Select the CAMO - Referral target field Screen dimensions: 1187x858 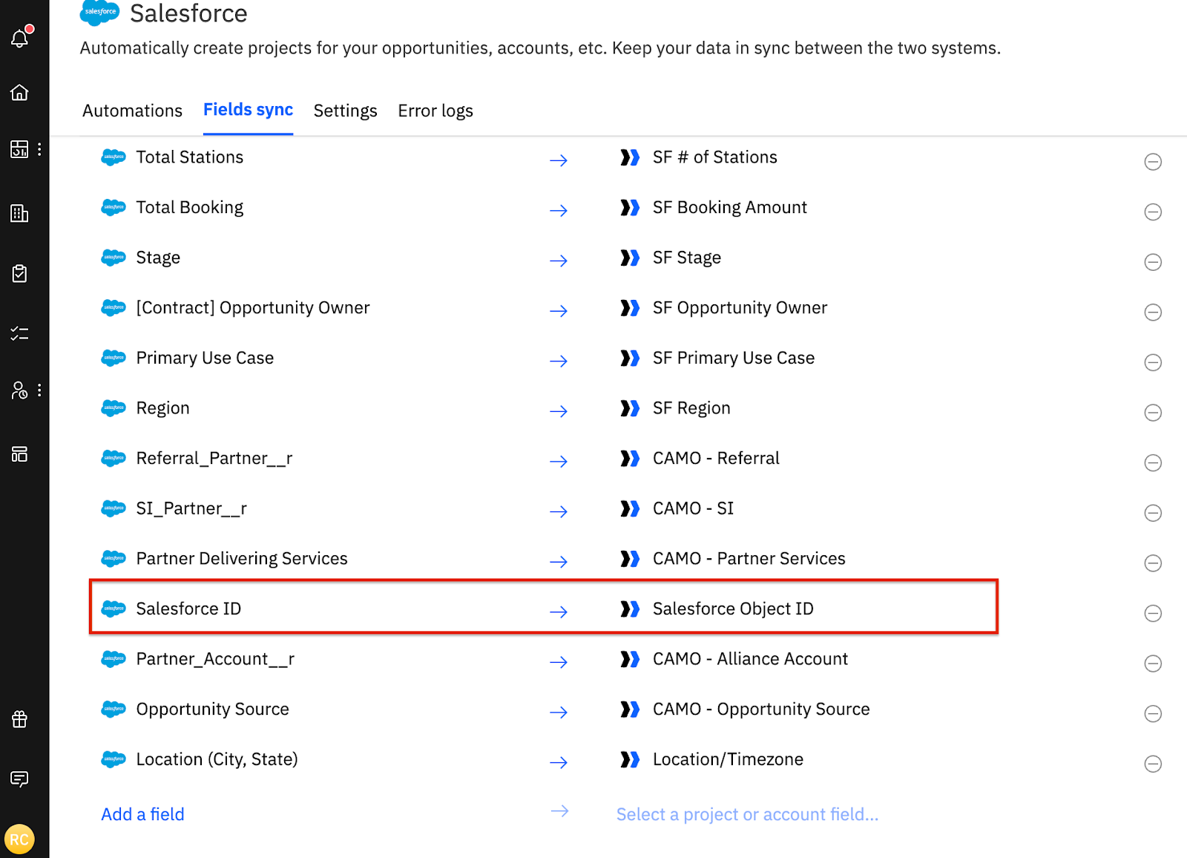716,459
